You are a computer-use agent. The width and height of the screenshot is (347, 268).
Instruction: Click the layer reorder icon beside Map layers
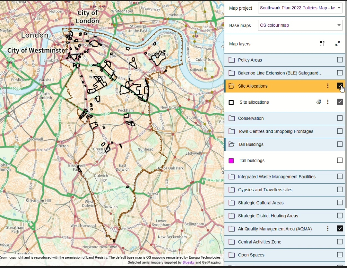coord(322,44)
